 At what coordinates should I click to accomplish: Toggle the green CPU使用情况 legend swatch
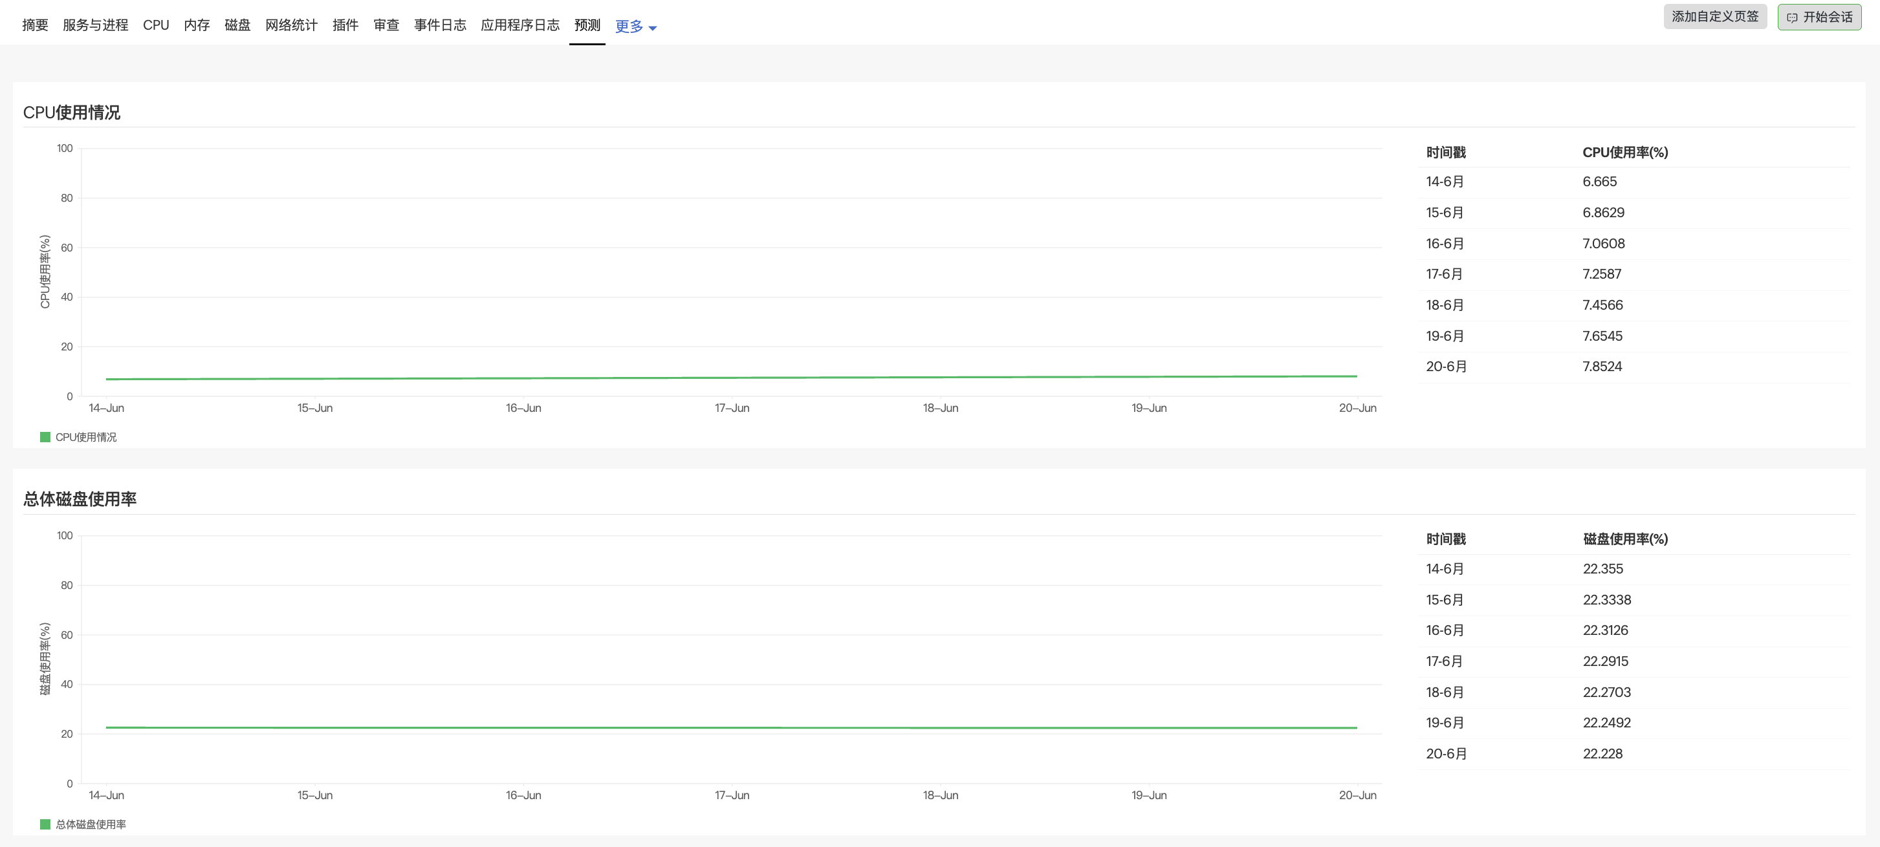[x=45, y=437]
